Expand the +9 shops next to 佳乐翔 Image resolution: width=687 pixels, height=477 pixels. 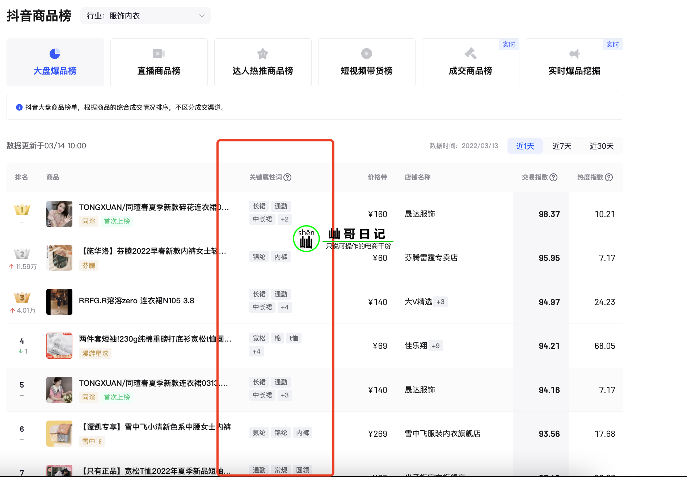[x=436, y=346]
